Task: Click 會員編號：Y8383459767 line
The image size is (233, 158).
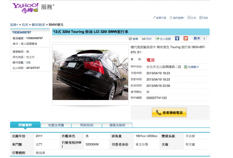Action: [28, 38]
